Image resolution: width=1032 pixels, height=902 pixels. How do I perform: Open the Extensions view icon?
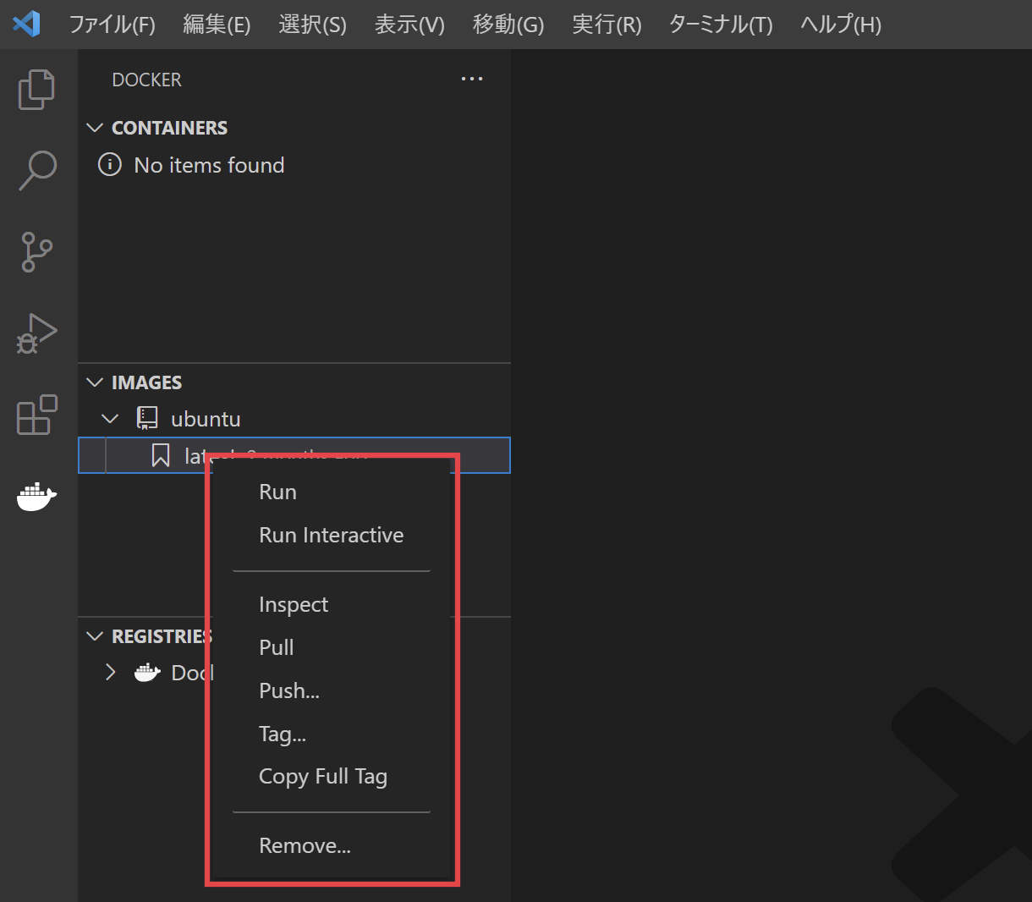(x=37, y=415)
